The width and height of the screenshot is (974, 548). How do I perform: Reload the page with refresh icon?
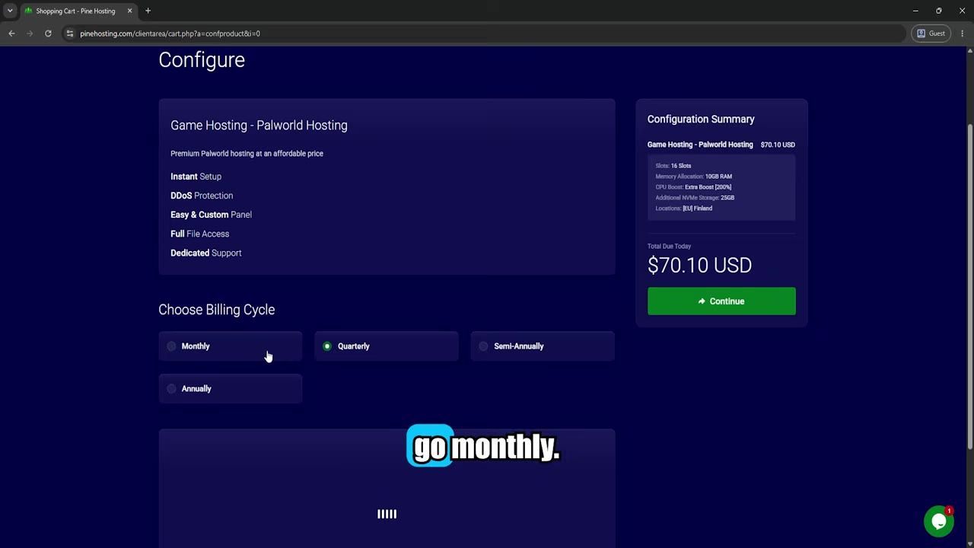(48, 33)
